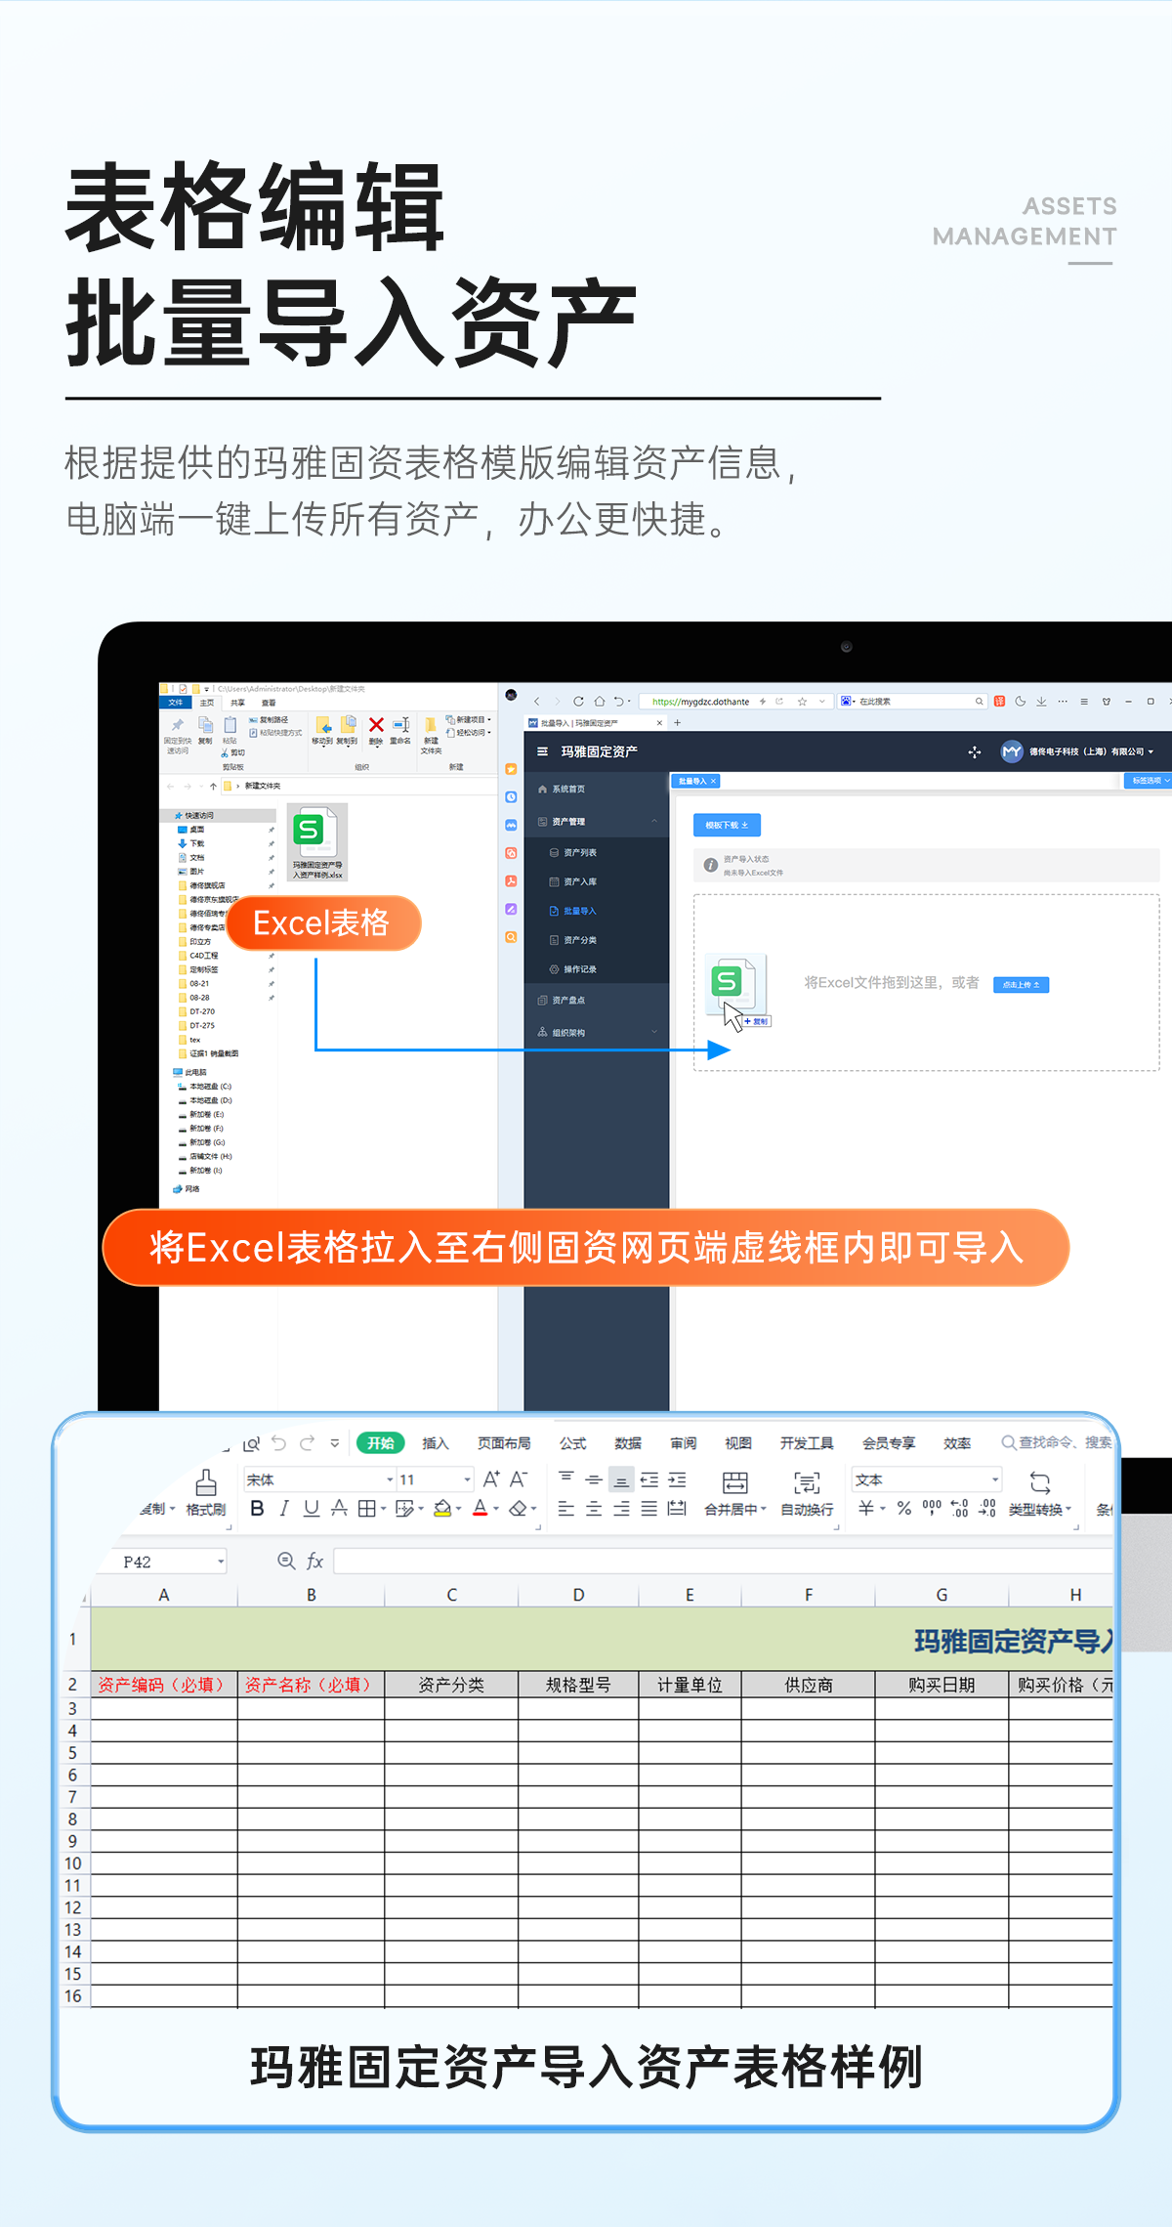Screen dimensions: 1172x2227
Task: Select the 玛雅固定资产导入资产样例.xlsx file thumbnail
Action: [317, 842]
